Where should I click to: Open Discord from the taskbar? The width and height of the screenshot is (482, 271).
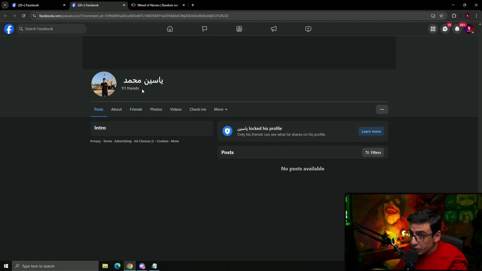(x=142, y=266)
